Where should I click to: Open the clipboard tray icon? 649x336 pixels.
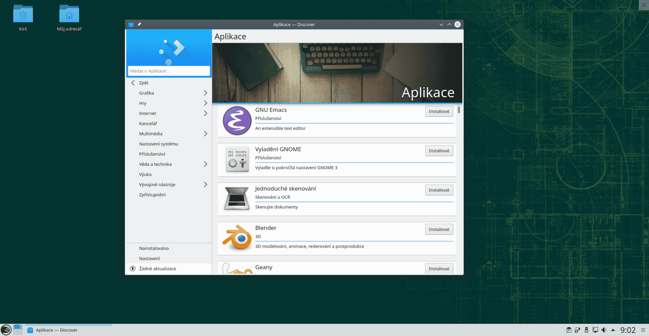[x=569, y=330]
